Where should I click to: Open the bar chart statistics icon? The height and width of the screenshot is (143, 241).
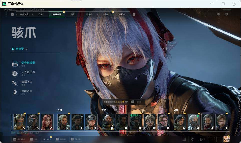tap(184, 139)
